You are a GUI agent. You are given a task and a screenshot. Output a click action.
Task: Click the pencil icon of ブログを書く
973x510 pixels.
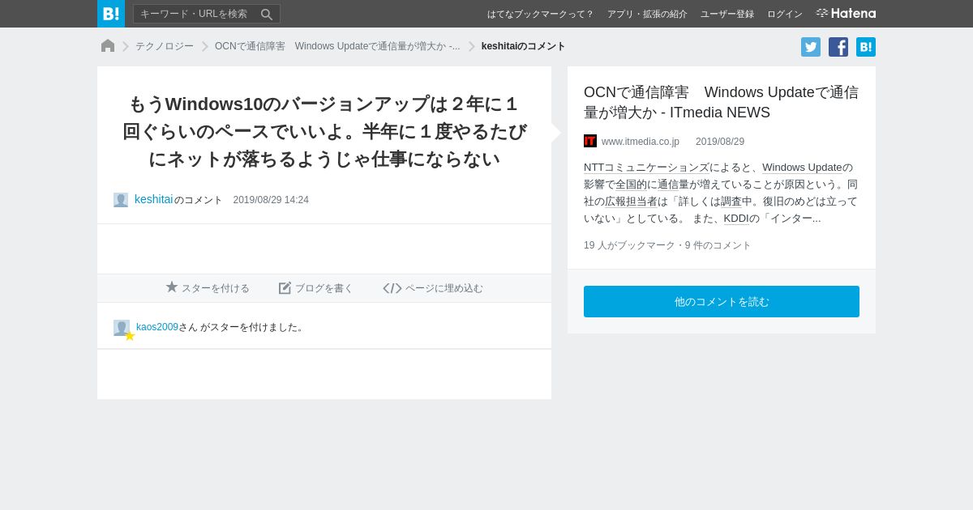tap(285, 287)
